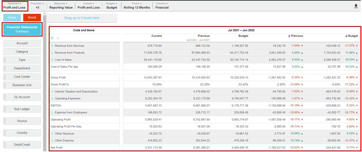362x152 pixels.
Task: Click the download icon at top right
Action: click(356, 6)
